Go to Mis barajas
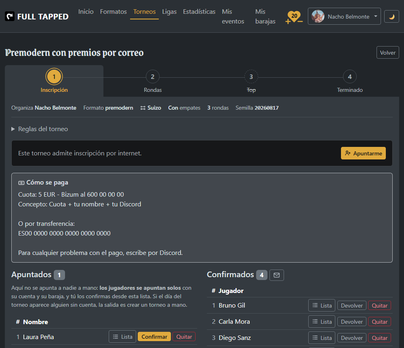 click(265, 17)
